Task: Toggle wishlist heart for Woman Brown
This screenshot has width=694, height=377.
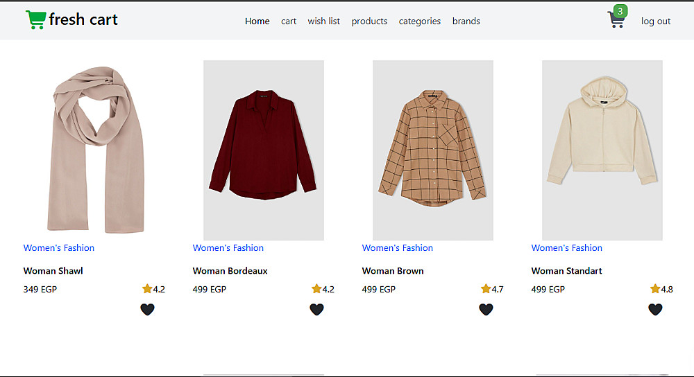Action: pos(486,309)
